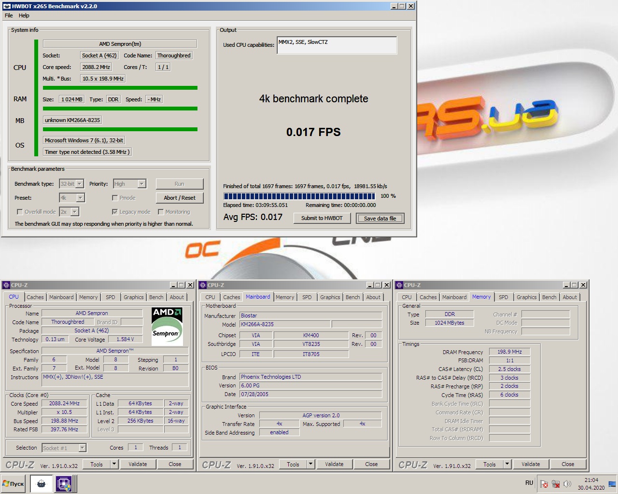
Task: Open Bench tab in Memory CPU-Z window
Action: point(549,297)
